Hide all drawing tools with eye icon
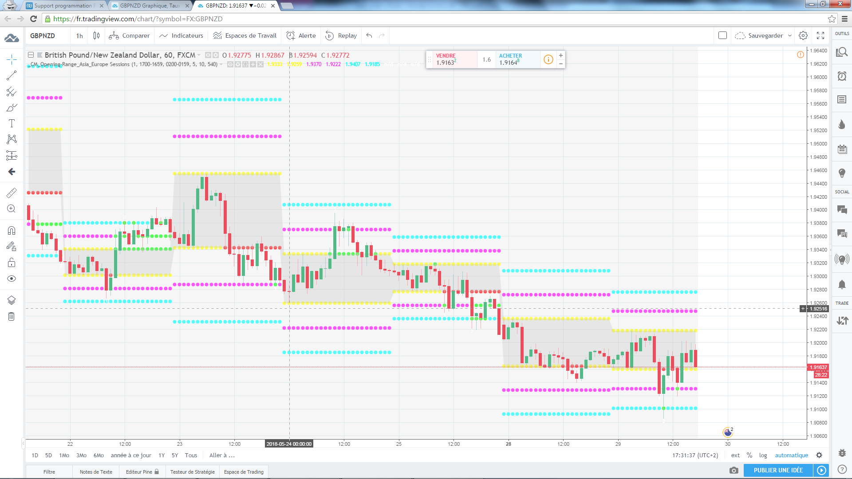 coord(12,279)
